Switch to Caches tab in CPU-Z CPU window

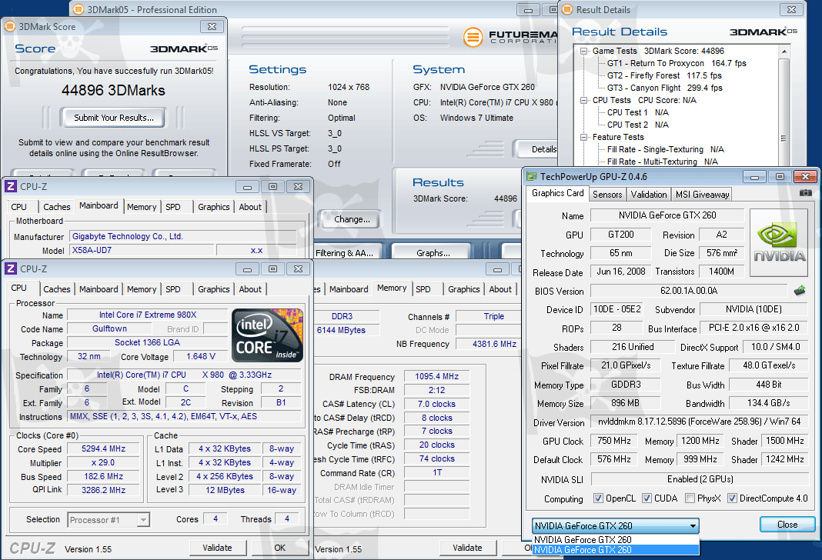(x=57, y=289)
